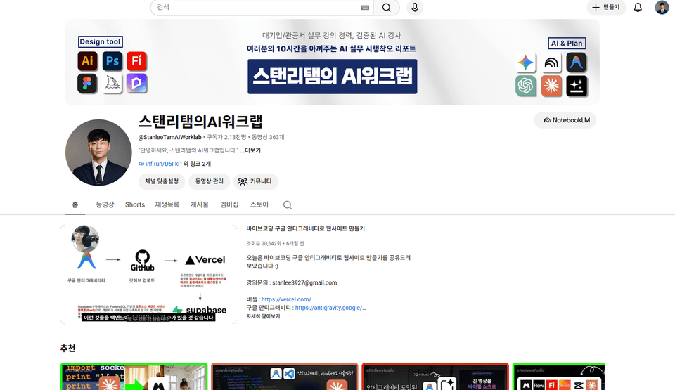Open the first recommended video with import socket code
The height and width of the screenshot is (390, 675).
[134, 377]
